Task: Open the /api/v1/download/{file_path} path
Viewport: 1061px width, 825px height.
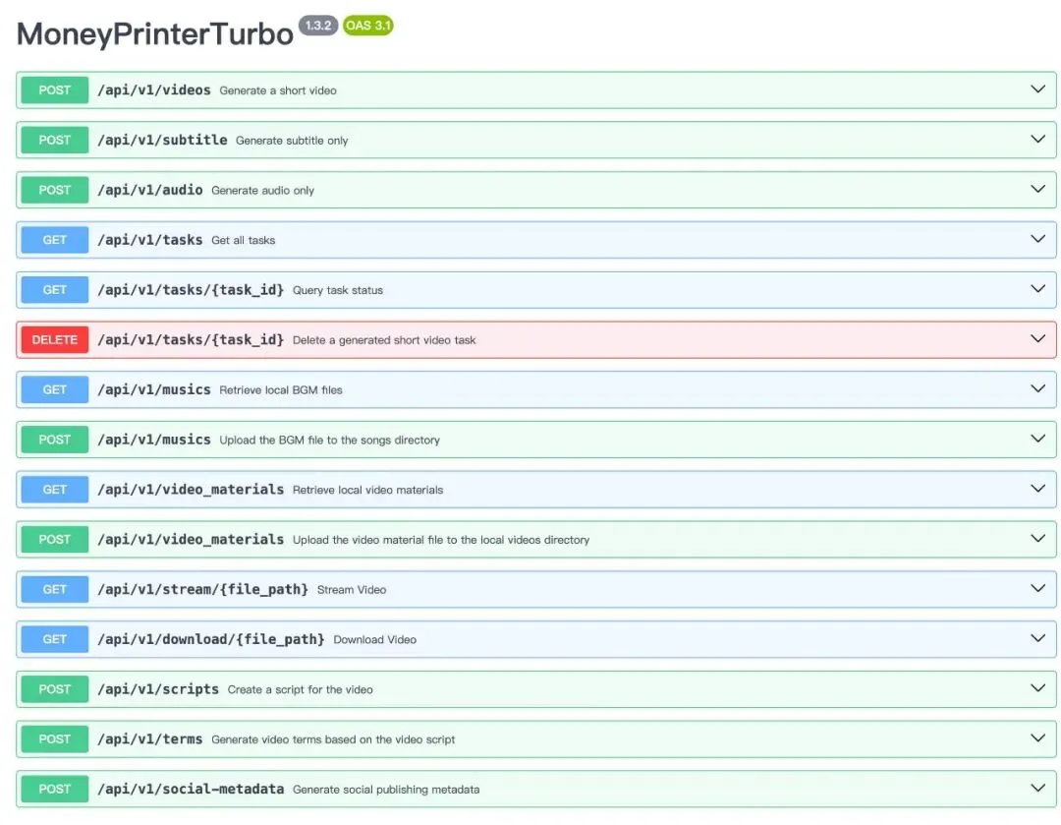Action: tap(211, 639)
